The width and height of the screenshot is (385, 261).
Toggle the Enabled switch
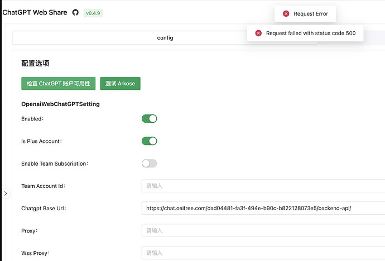(x=150, y=119)
